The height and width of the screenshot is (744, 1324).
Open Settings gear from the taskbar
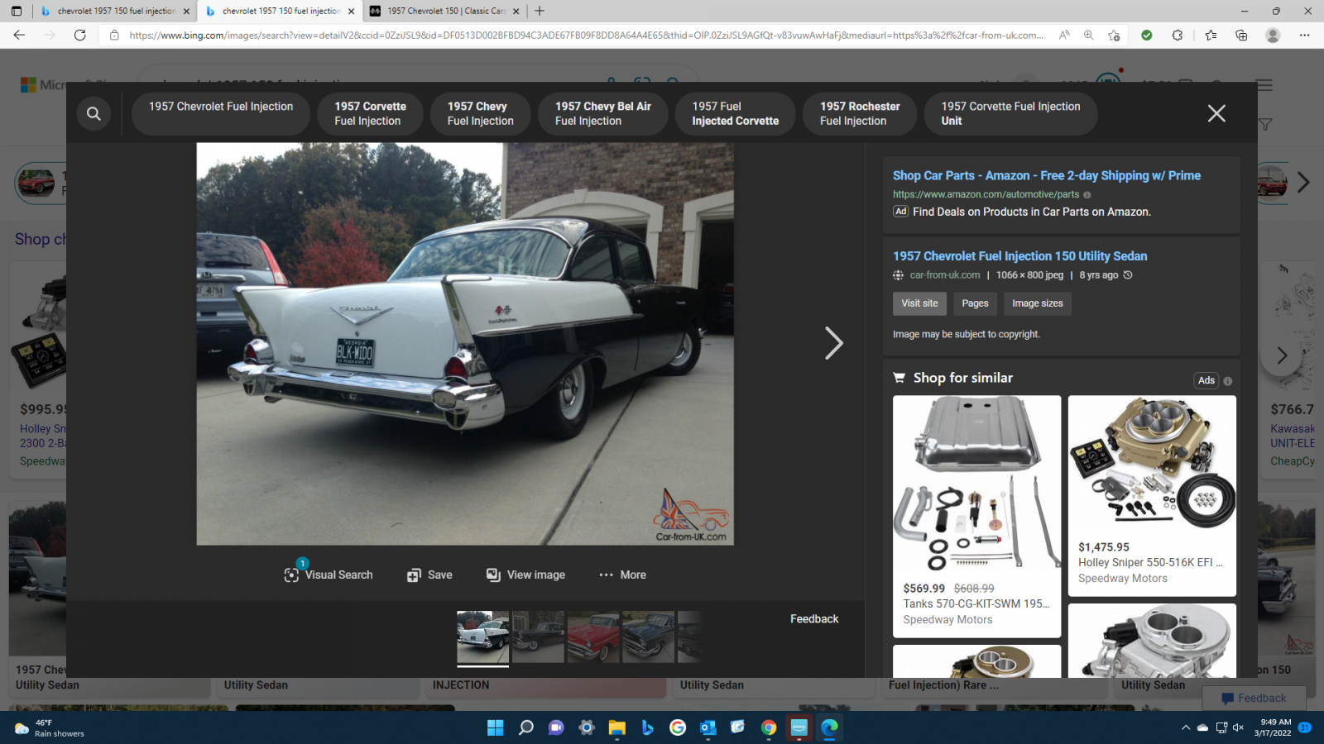click(x=587, y=727)
